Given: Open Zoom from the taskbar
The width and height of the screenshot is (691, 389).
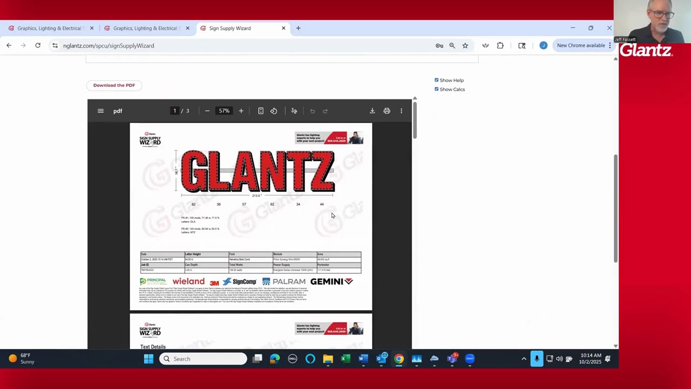Looking at the screenshot, I should pyautogui.click(x=470, y=359).
